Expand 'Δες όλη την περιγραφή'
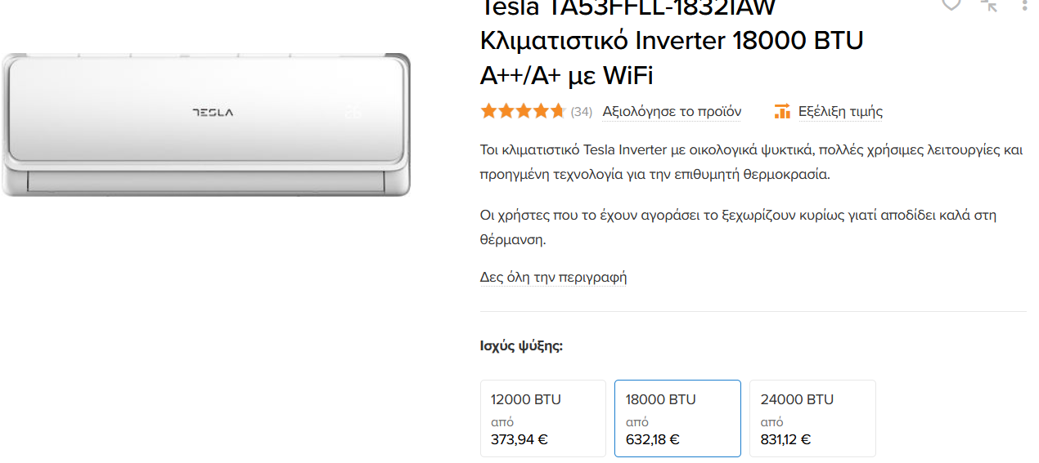Image resolution: width=1039 pixels, height=463 pixels. tap(553, 277)
